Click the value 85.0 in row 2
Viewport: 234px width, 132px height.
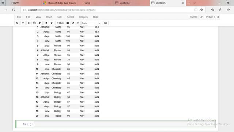[x=97, y=32]
